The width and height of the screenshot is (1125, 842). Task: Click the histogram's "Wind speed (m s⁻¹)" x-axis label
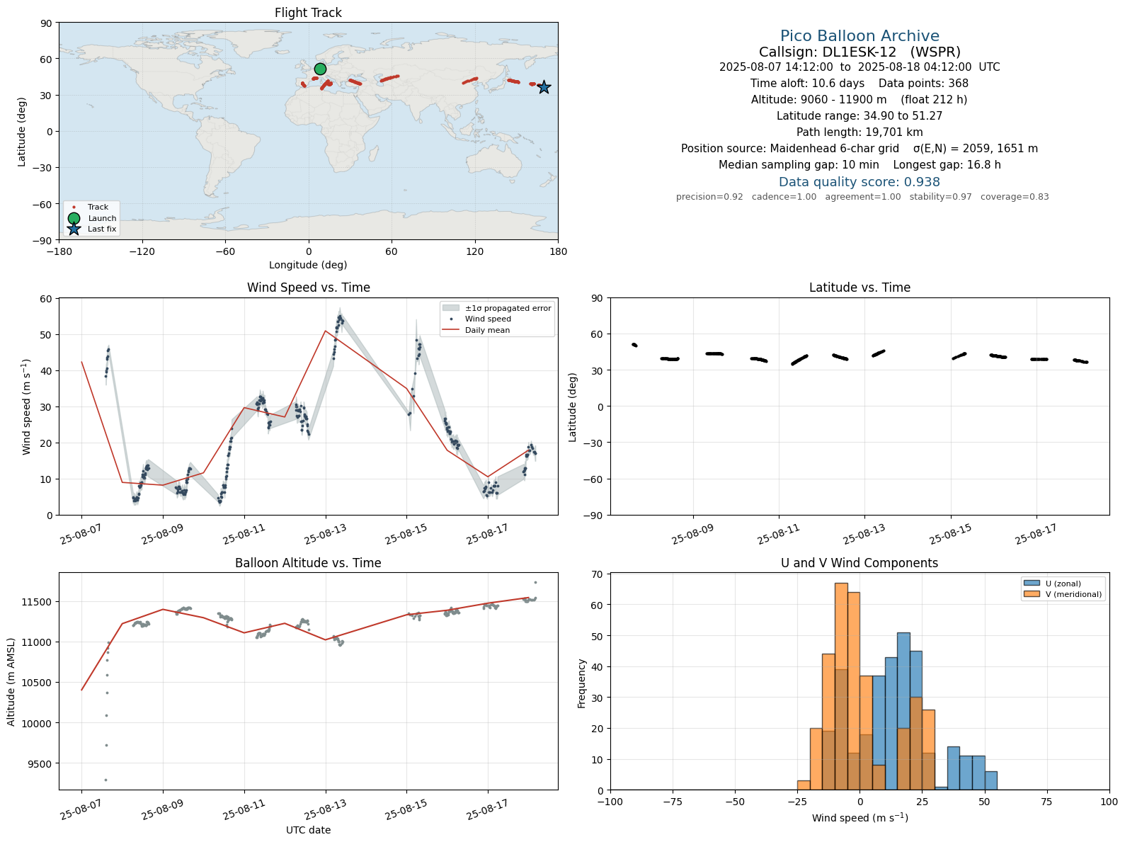(x=860, y=818)
